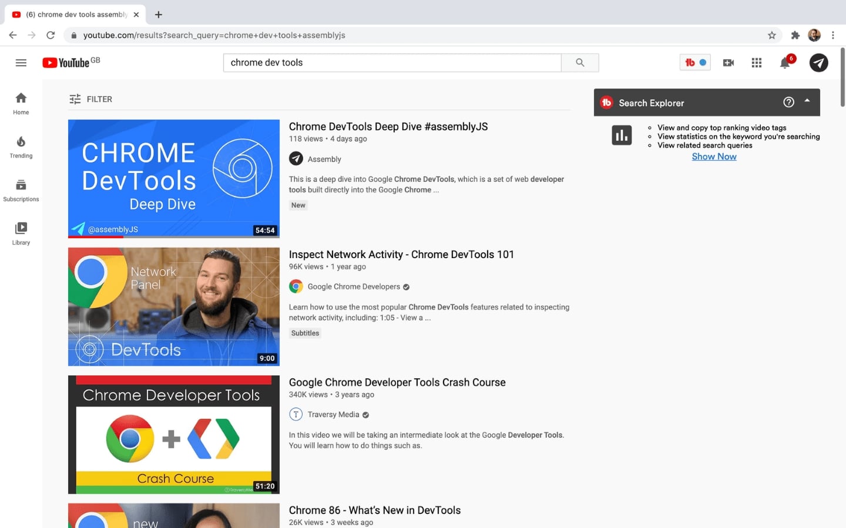Screen dimensions: 846x528
Task: Open Library in the sidebar
Action: tap(21, 233)
